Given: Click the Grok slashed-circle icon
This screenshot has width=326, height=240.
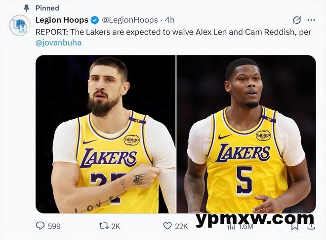Looking at the screenshot, I should click(297, 20).
